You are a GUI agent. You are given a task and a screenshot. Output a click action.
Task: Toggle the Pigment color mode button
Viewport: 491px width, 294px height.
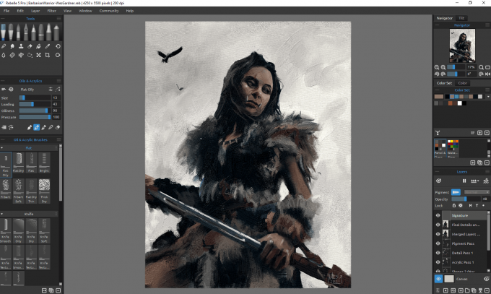(x=456, y=192)
